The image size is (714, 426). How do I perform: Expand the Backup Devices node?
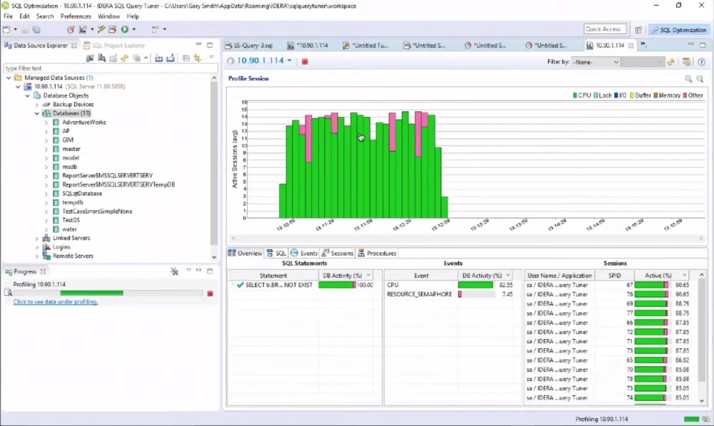[x=37, y=104]
